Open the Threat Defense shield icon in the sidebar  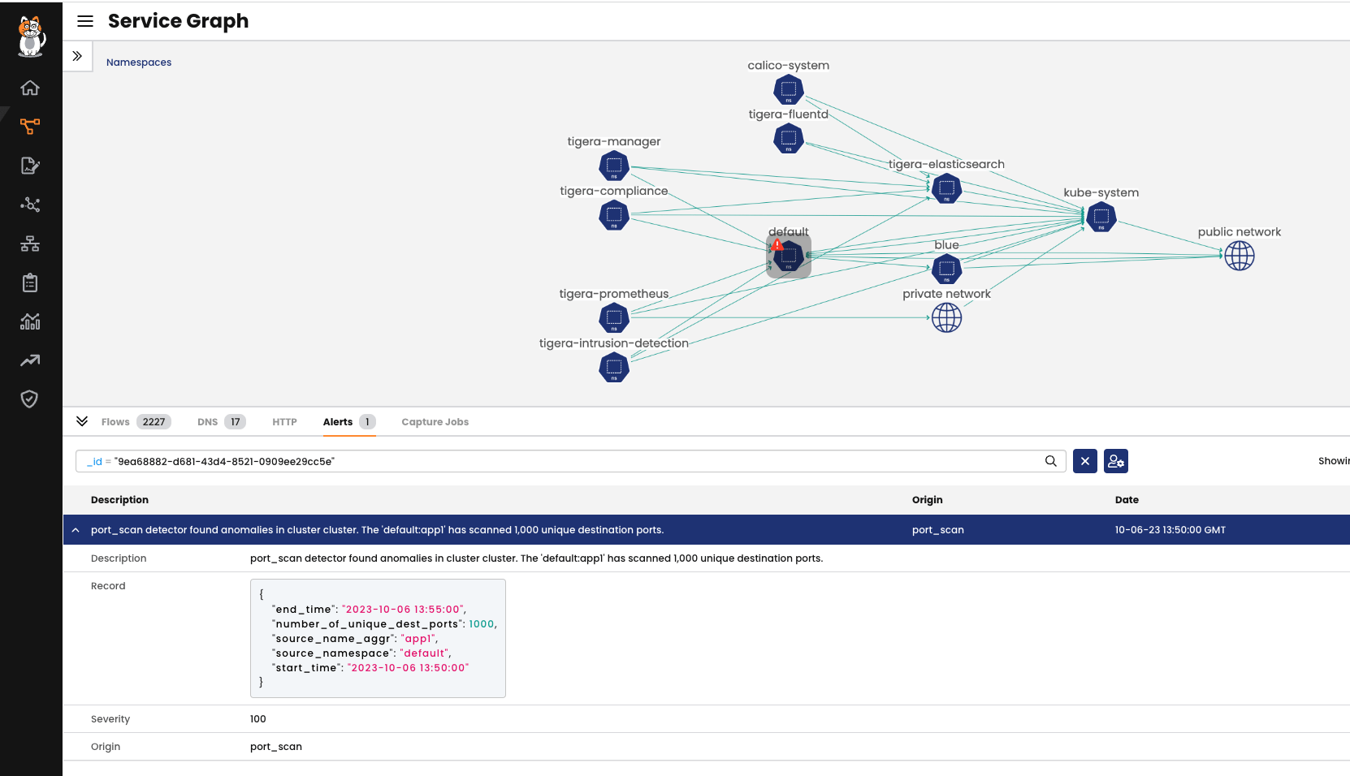[x=30, y=399]
